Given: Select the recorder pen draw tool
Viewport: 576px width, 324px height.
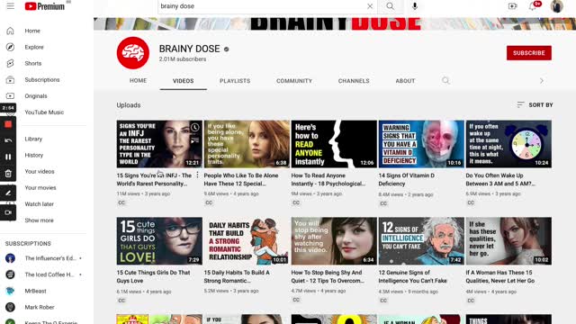Looking at the screenshot, I should [8, 193].
